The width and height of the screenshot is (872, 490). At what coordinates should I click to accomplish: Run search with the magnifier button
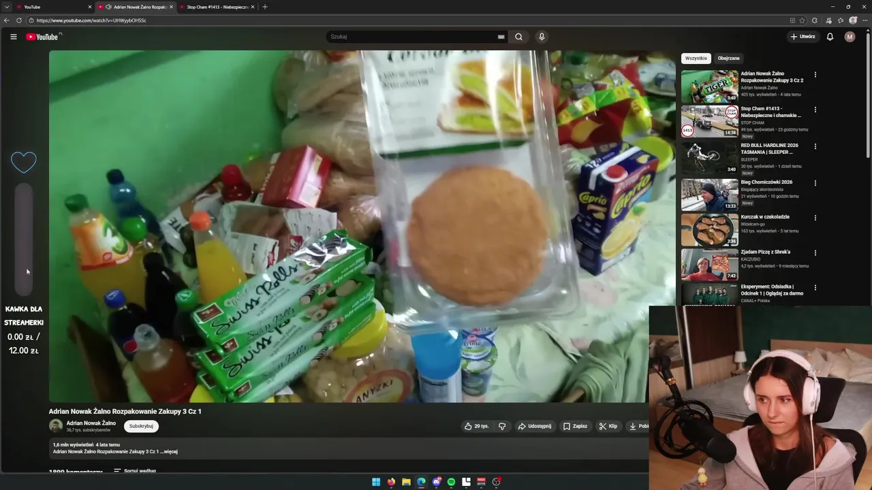click(518, 37)
